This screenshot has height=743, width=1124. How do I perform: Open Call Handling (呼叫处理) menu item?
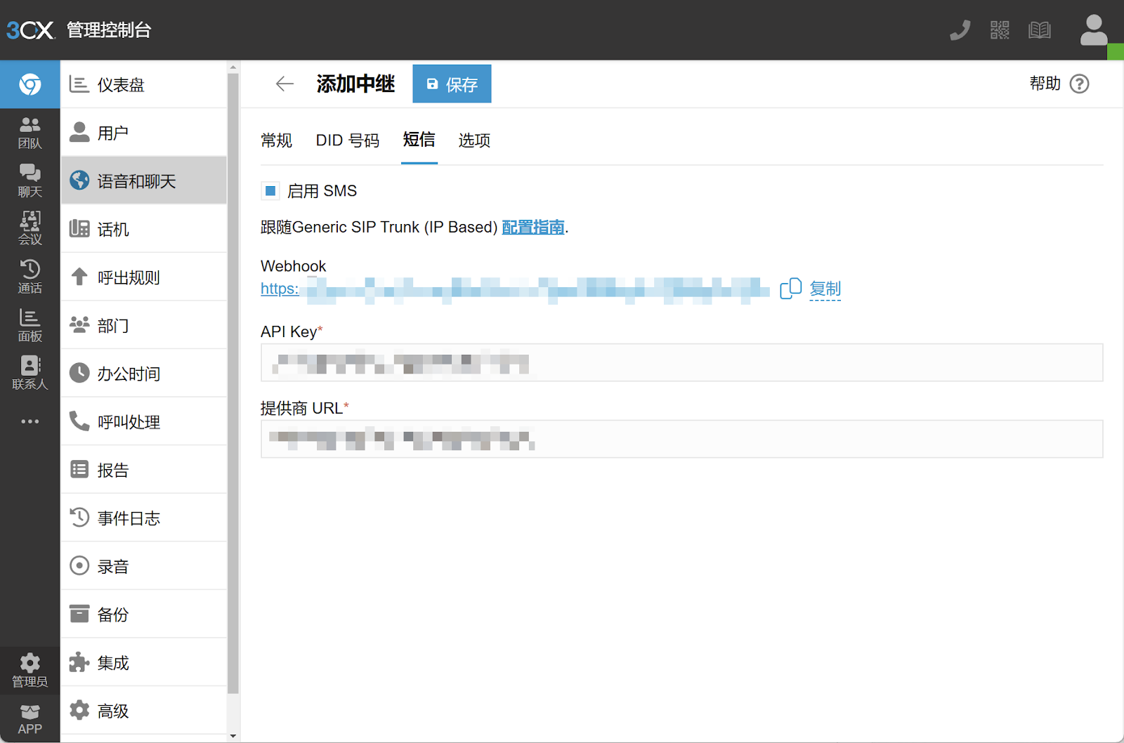coord(144,421)
